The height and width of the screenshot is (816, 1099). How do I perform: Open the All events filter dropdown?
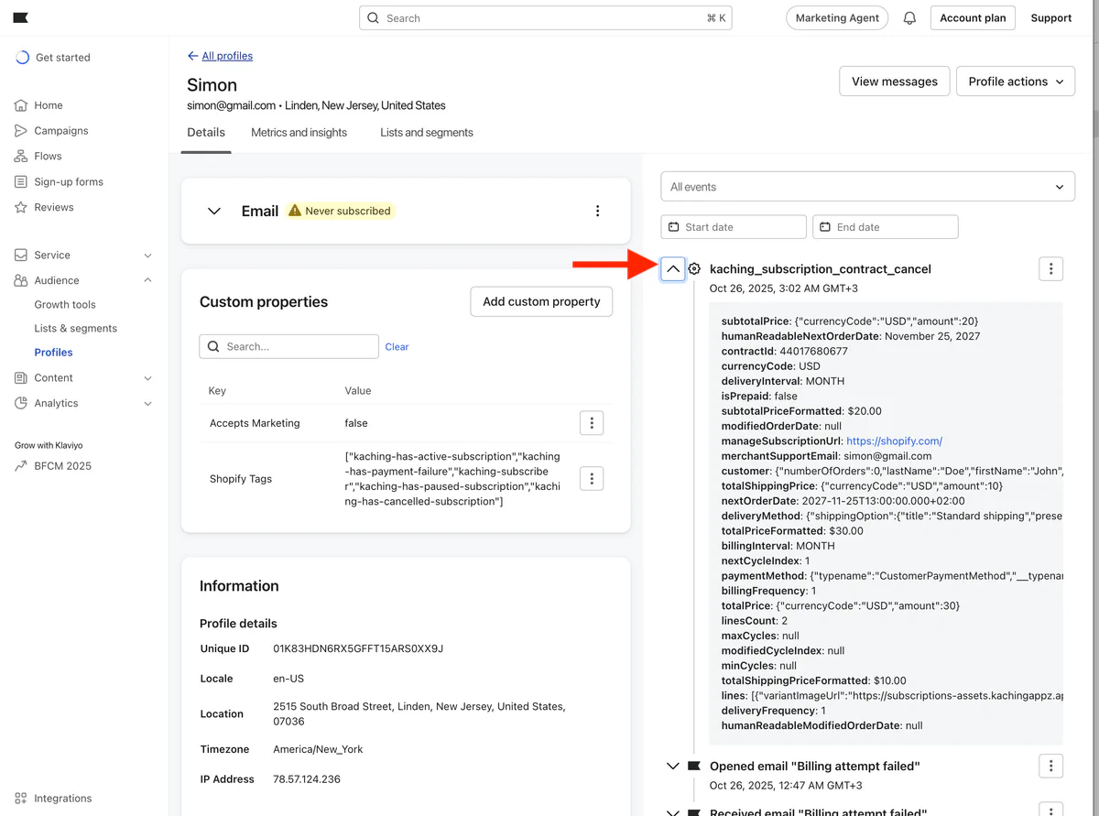point(867,187)
